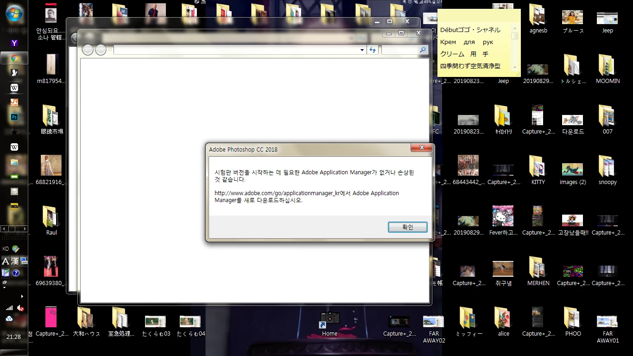Viewport: 633px width, 356px height.
Task: Select the ミッフィー folder
Action: point(469,322)
